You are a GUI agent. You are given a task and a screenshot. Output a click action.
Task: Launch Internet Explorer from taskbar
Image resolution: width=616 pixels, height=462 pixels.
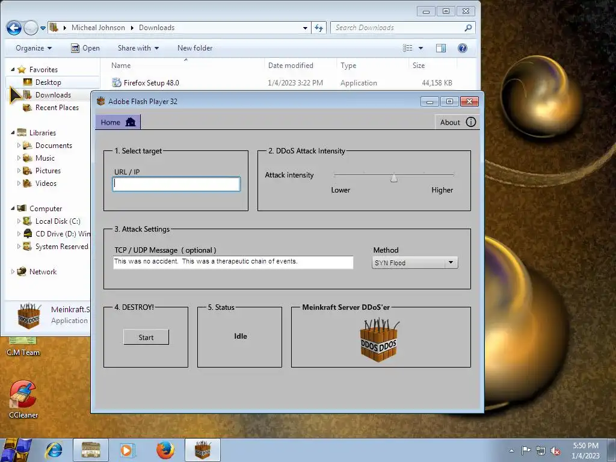54,450
